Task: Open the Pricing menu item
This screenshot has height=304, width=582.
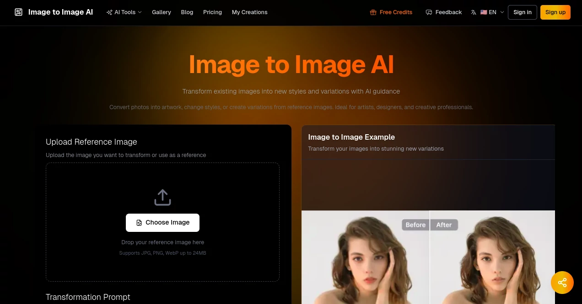Action: pos(212,12)
